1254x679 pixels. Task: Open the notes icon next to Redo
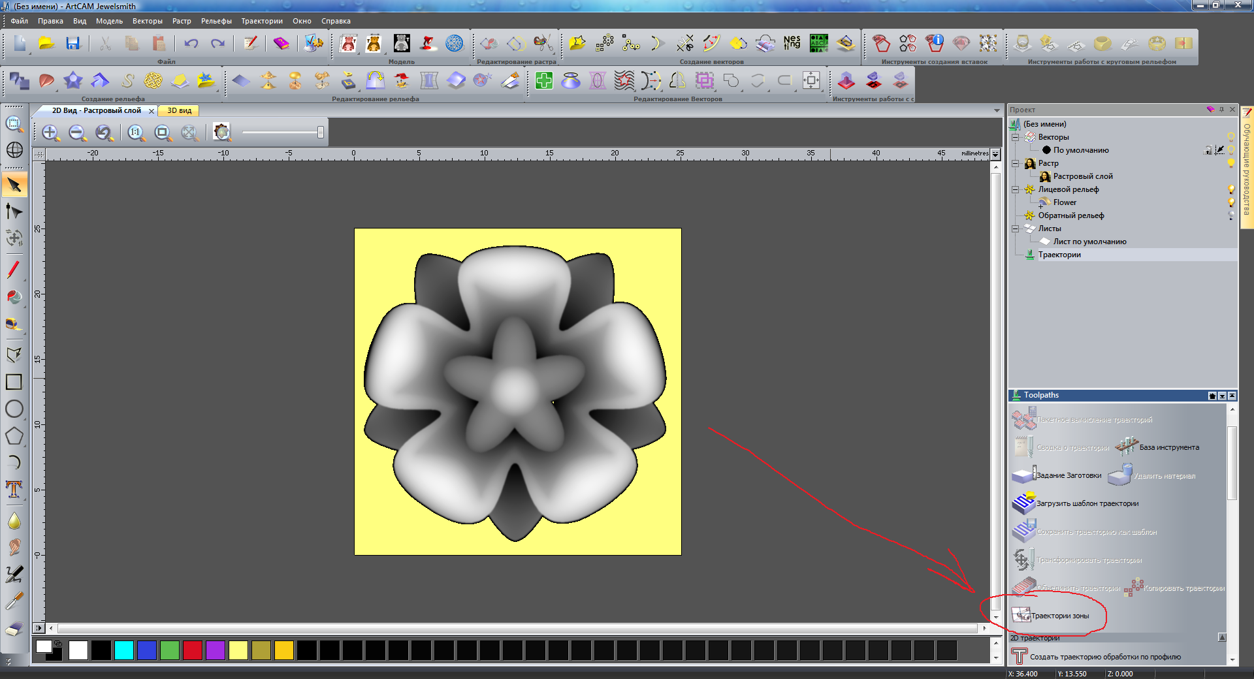click(x=250, y=44)
